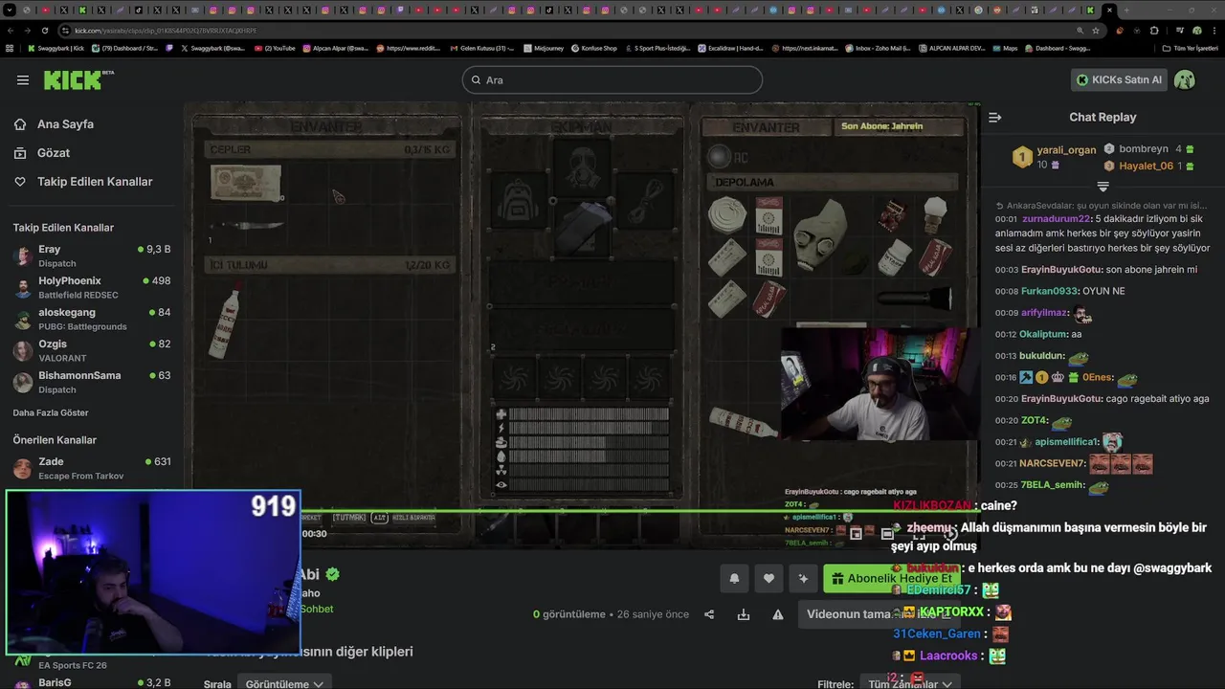Click the KICKs Satın Al button
This screenshot has height=689, width=1225.
tap(1119, 80)
